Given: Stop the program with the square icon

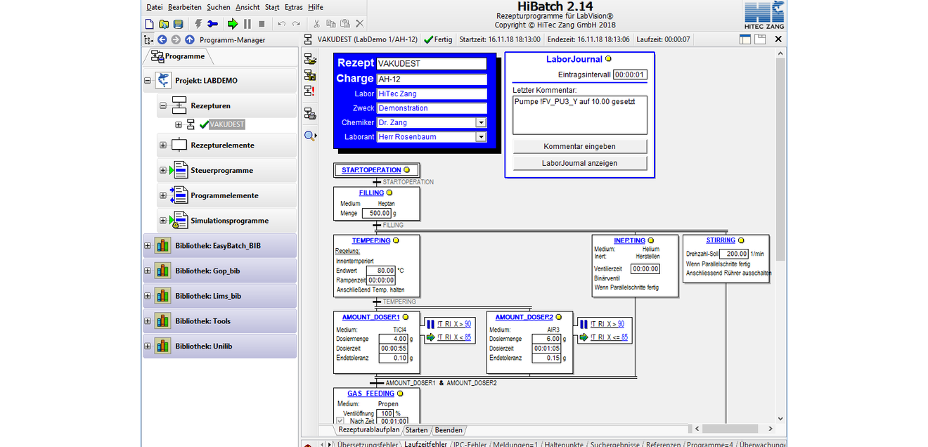Looking at the screenshot, I should click(262, 24).
